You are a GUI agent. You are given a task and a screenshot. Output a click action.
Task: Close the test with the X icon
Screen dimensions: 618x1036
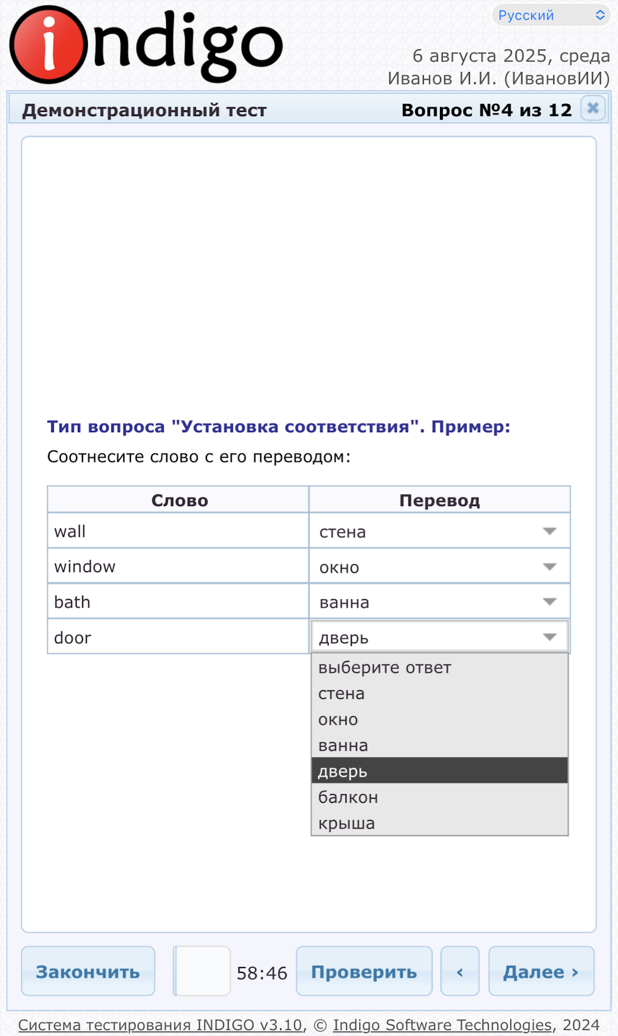pyautogui.click(x=593, y=108)
